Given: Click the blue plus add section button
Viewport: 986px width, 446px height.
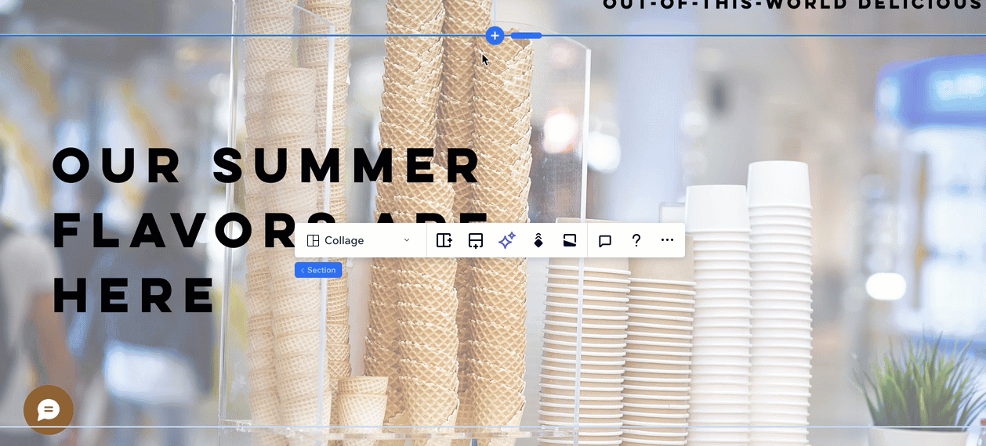Looking at the screenshot, I should pos(495,35).
